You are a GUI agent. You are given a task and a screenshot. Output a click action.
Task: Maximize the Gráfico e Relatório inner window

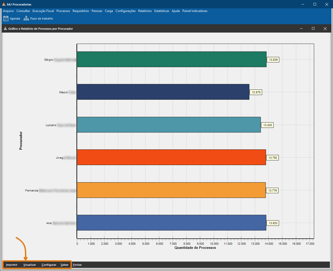313,29
